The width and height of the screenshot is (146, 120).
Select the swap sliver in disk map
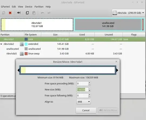point(143,25)
